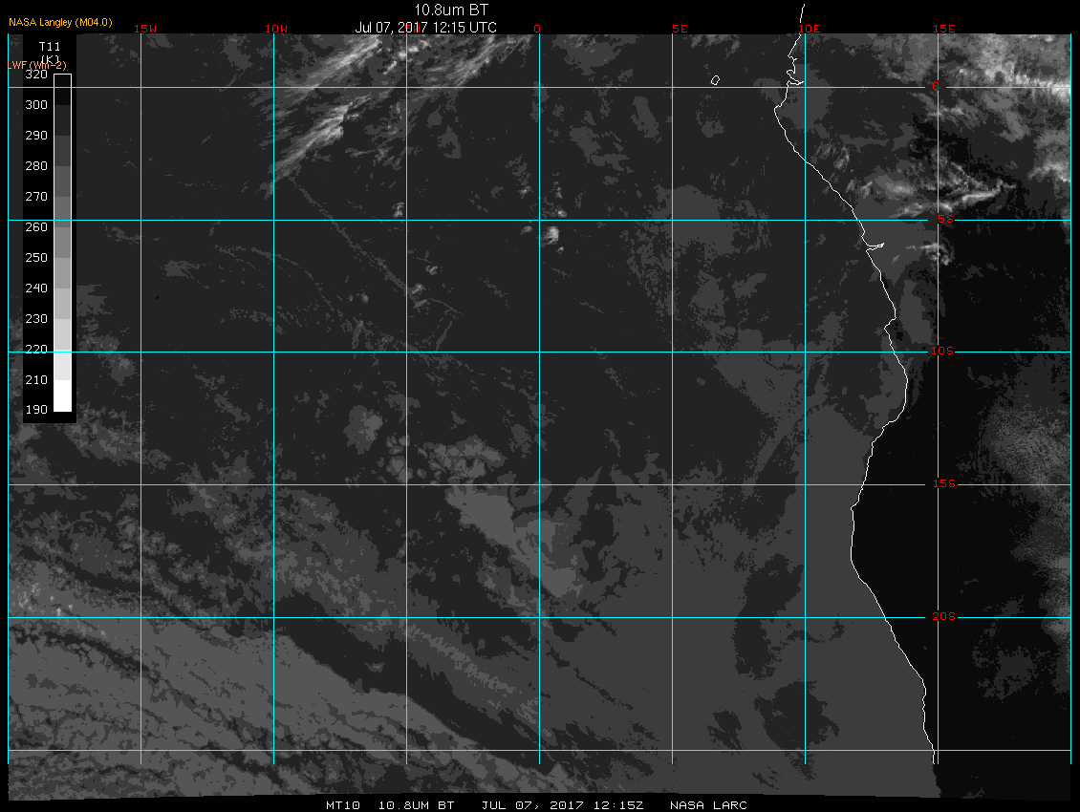Click the 'NASA Langley (M04.0)' label
1080x812 pixels.
(x=60, y=22)
